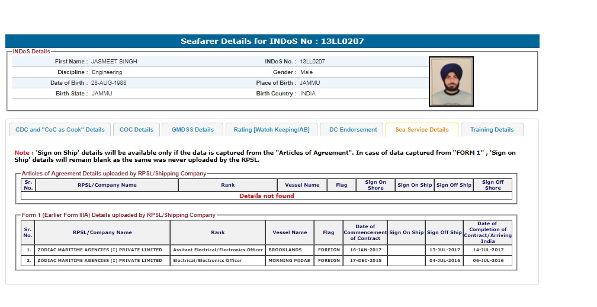
Task: Switch to the COC Details tab
Action: [136, 130]
